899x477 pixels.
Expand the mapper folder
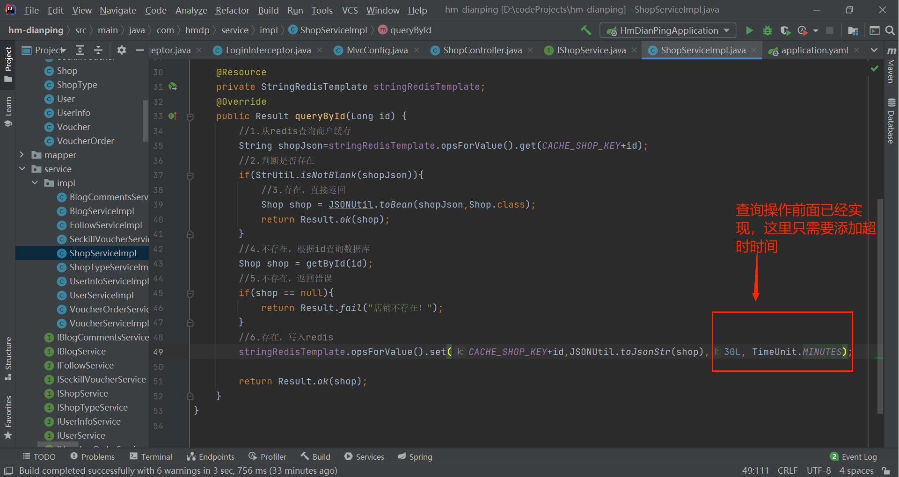22,154
